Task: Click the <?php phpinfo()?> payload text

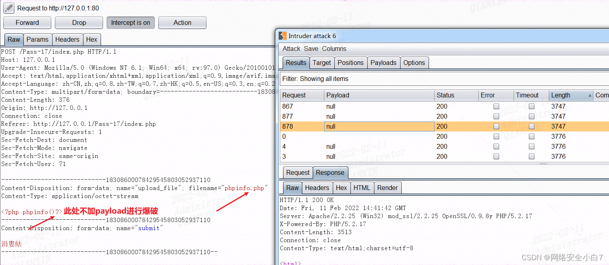Action: click(32, 212)
